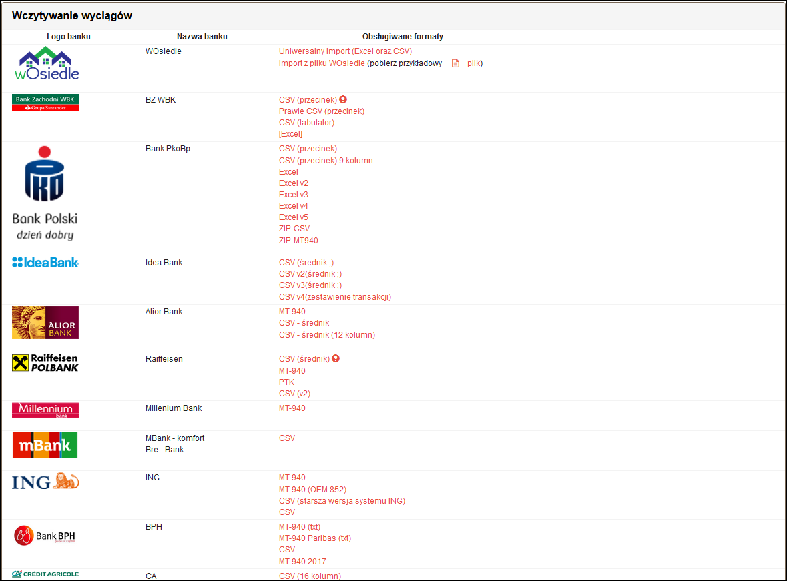The image size is (787, 581).
Task: Click 'Obsługiwane formaty' column header
Action: click(403, 37)
